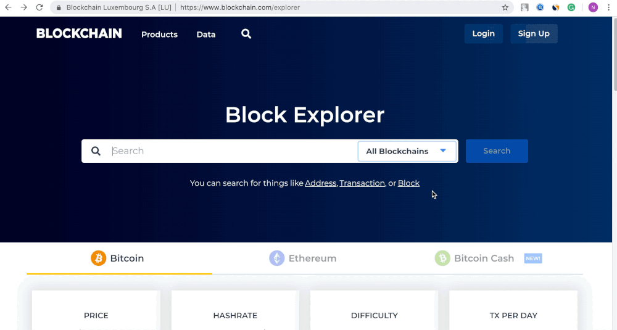617x330 pixels.
Task: Switch to the Bitcoin tab
Action: (119, 258)
